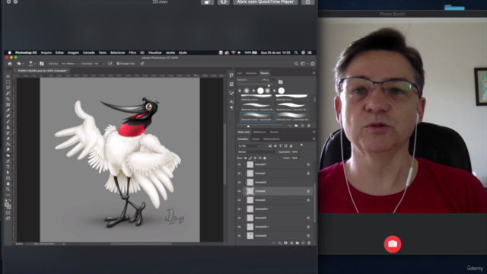Toggle visibility of selected Camada8 layer
The width and height of the screenshot is (487, 274).
click(x=239, y=191)
